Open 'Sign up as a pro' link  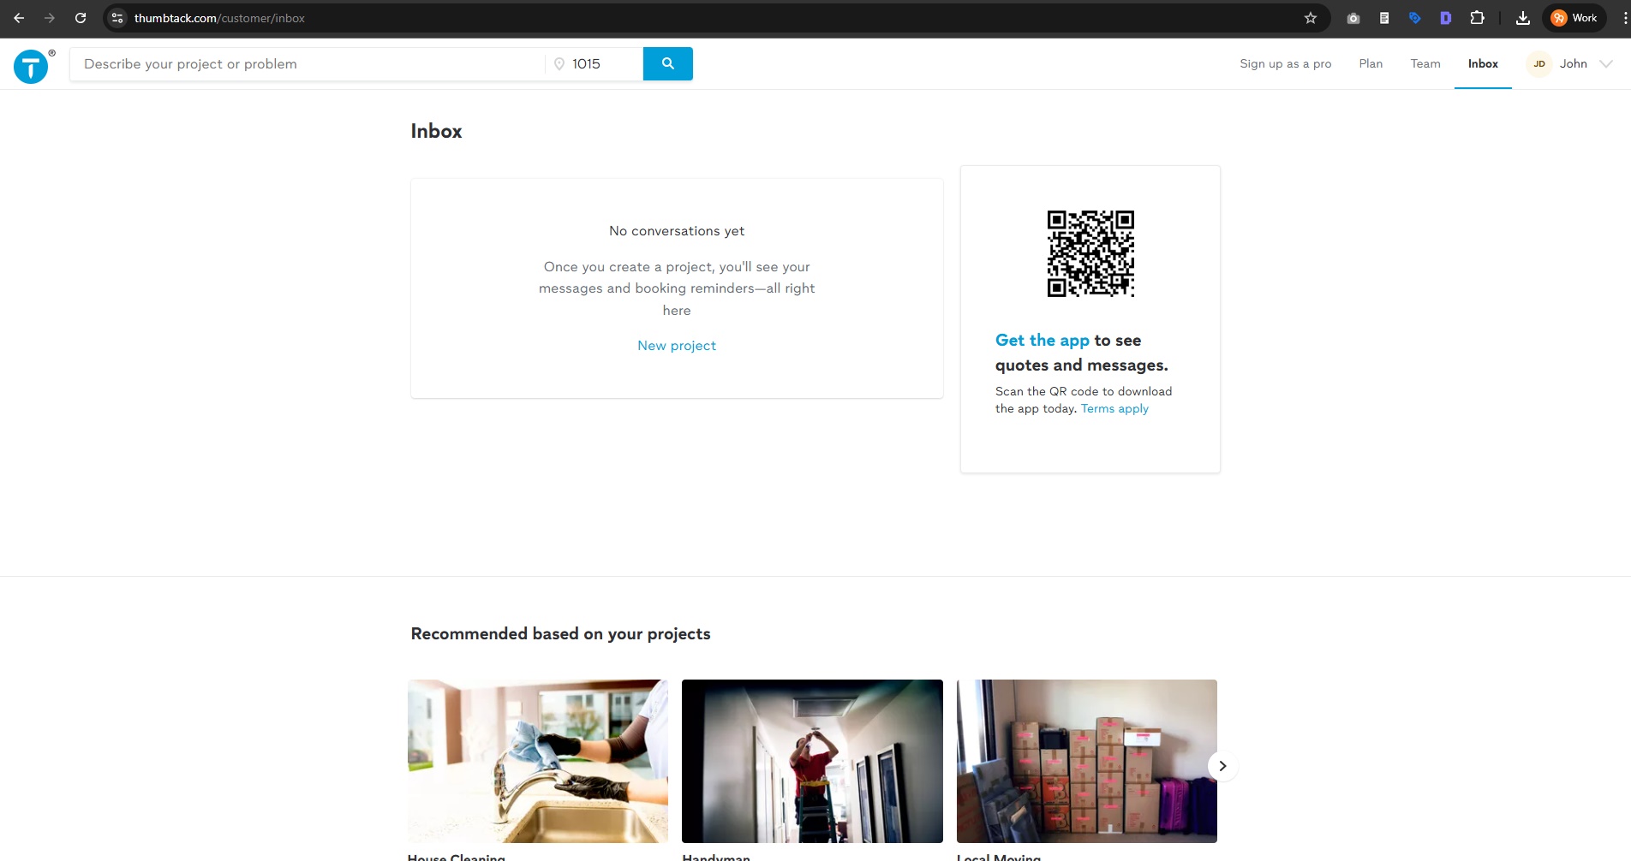point(1285,64)
